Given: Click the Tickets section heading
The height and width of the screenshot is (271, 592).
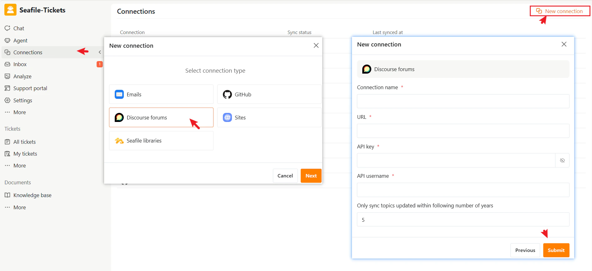Looking at the screenshot, I should coord(13,129).
